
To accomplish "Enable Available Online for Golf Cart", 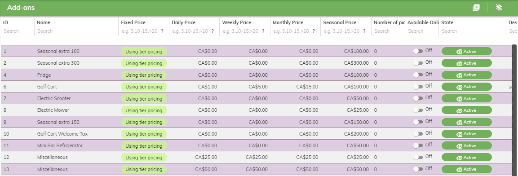I will tap(418, 87).
